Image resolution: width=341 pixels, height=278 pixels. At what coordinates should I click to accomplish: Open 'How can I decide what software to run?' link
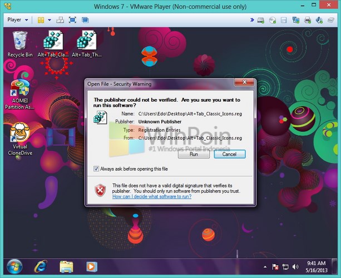(x=152, y=196)
